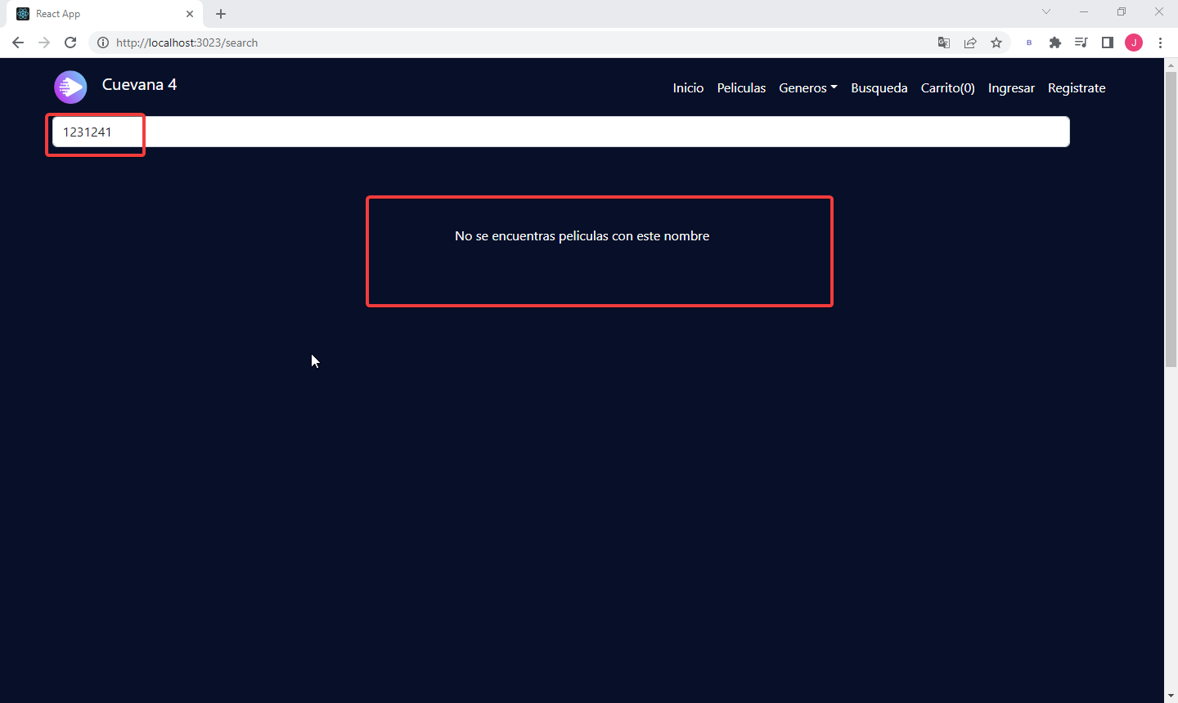Click the Cuevana 4 logo icon

pos(70,87)
